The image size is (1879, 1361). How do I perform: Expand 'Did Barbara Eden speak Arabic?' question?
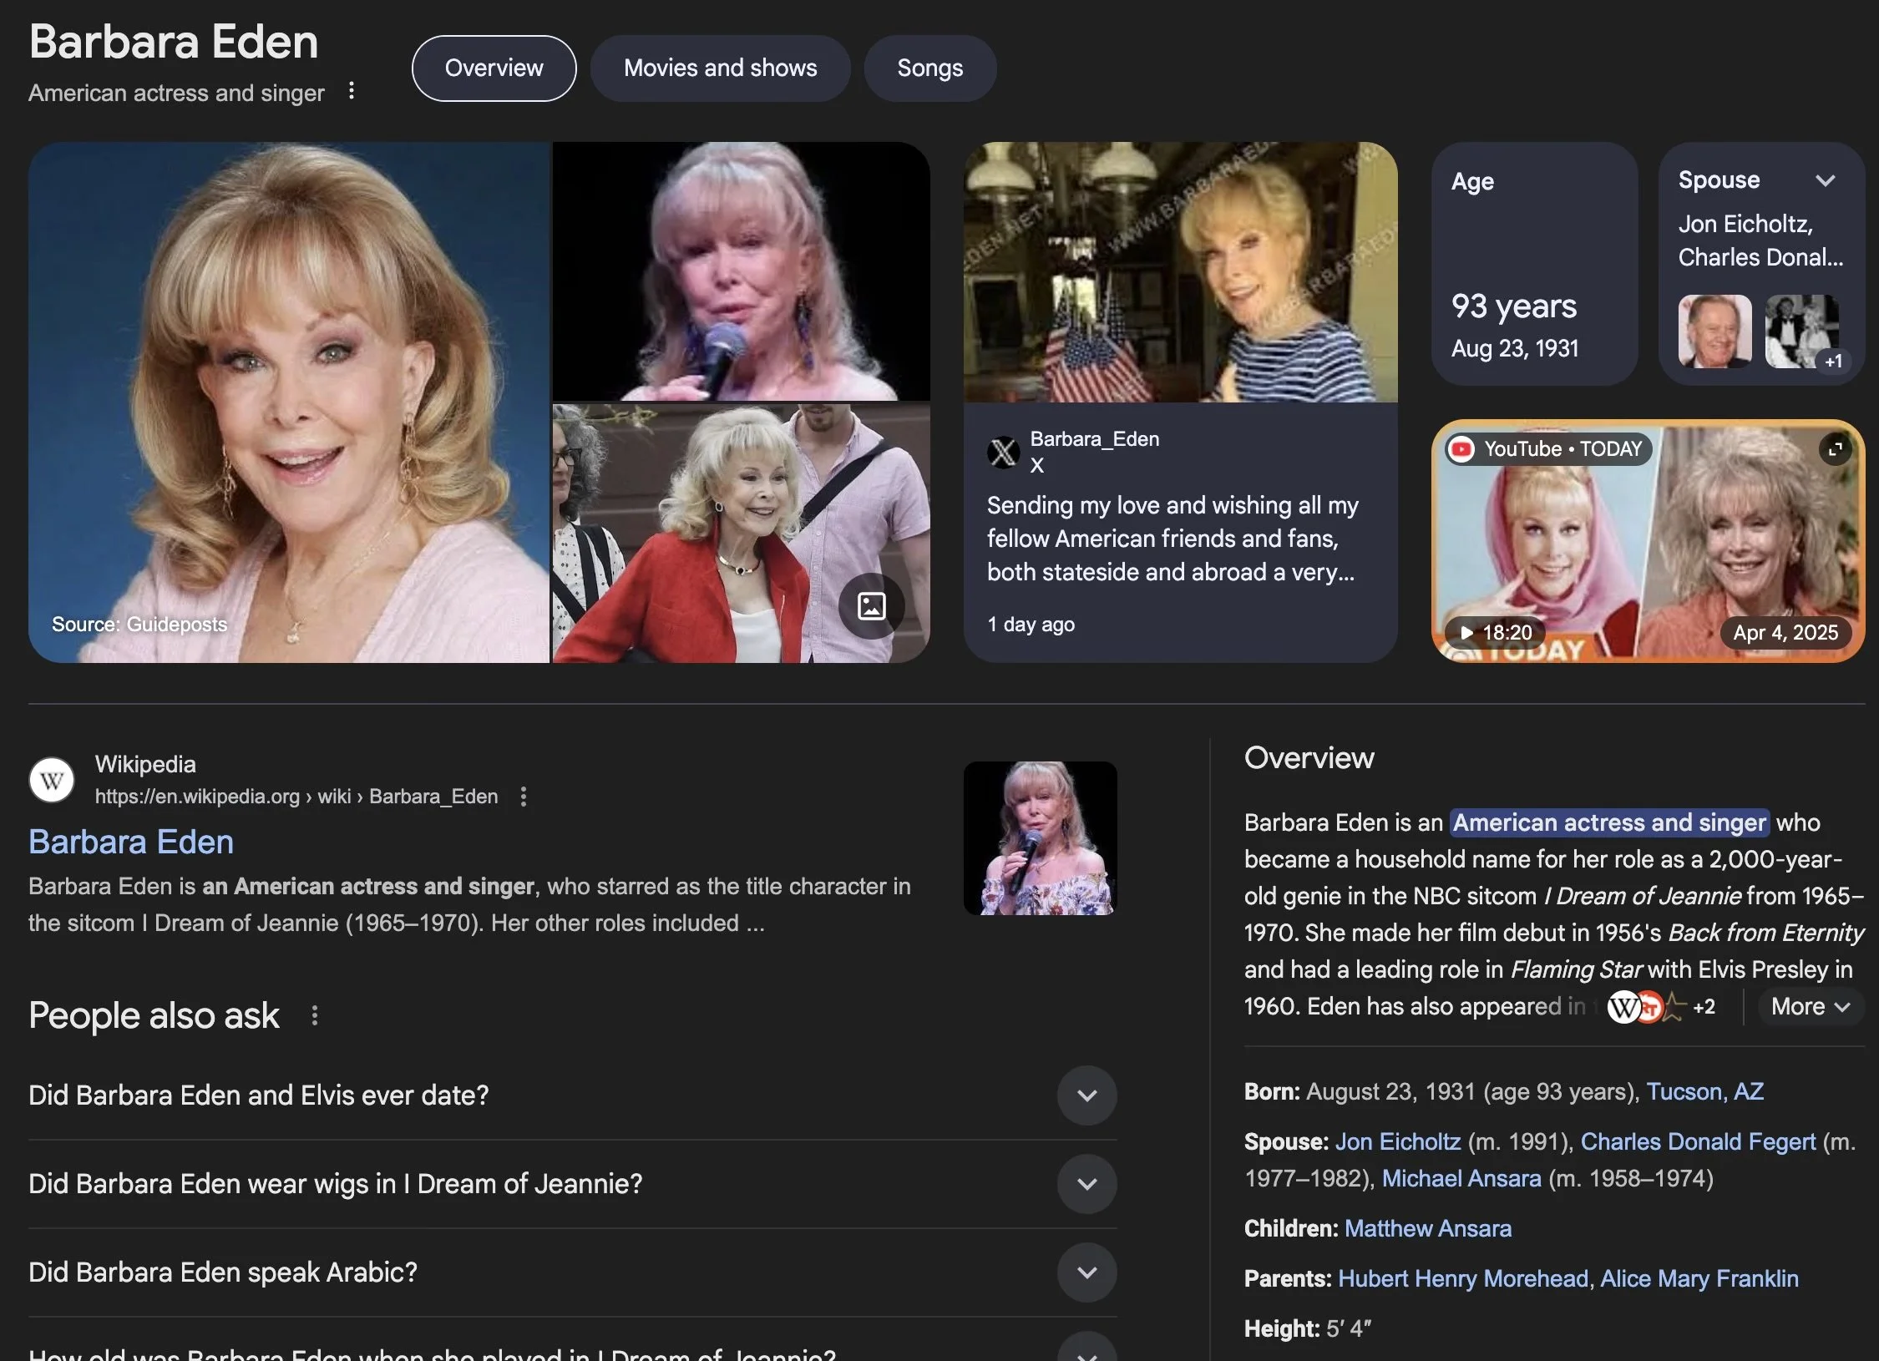[x=1086, y=1272]
